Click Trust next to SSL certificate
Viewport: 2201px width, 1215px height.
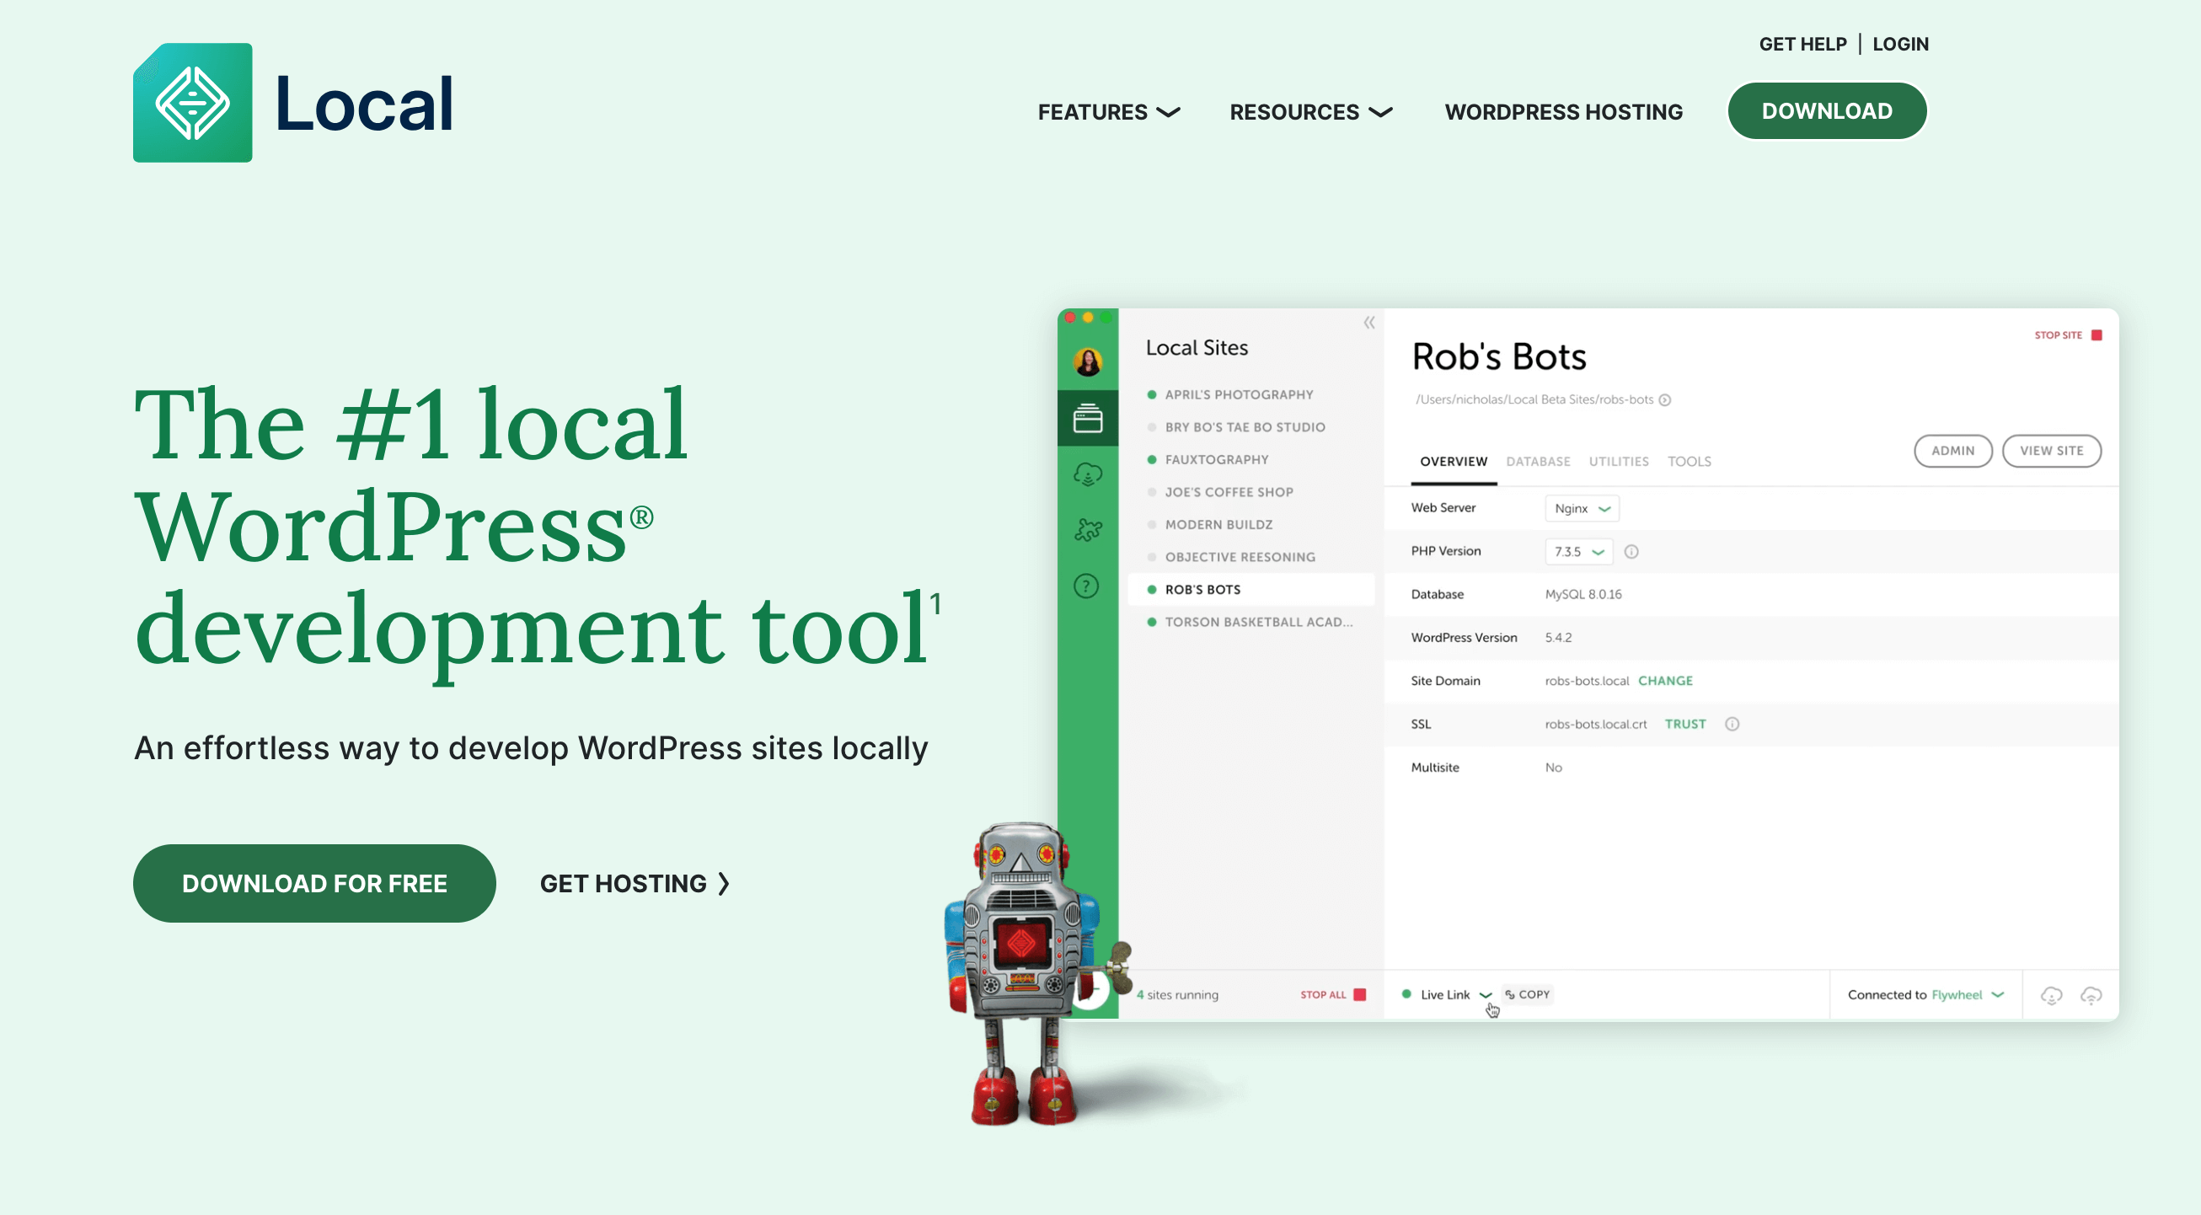[1685, 725]
